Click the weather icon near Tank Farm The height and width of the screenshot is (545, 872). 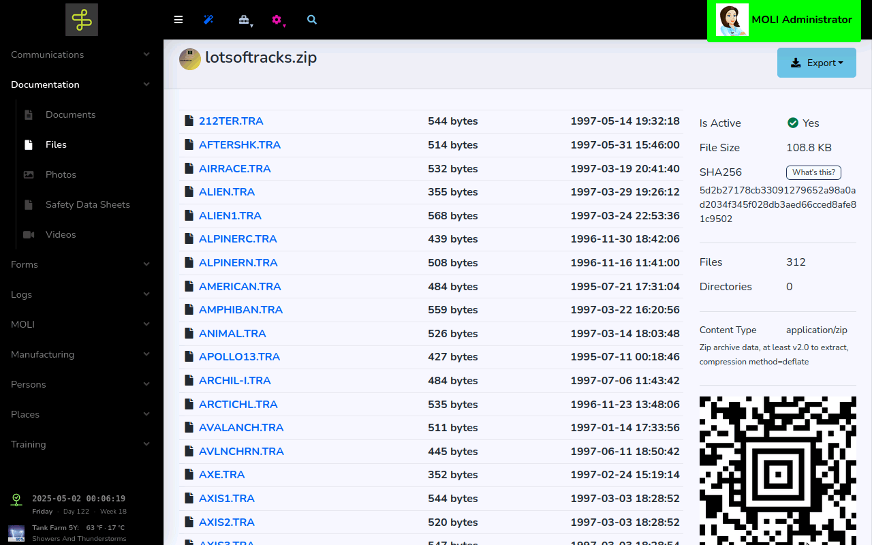click(16, 533)
